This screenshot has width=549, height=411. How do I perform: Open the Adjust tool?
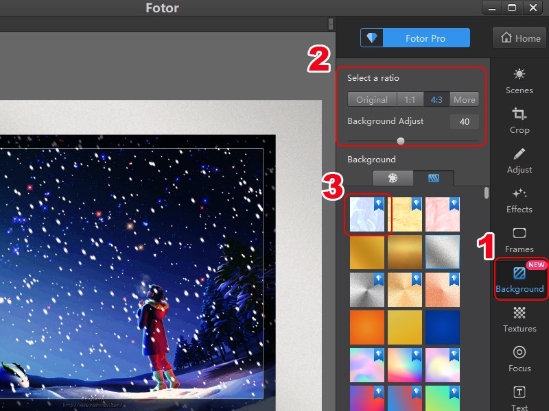[519, 161]
